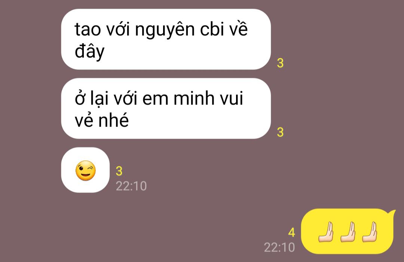
Task: Select the last raised-hand emoji
Action: 370,232
